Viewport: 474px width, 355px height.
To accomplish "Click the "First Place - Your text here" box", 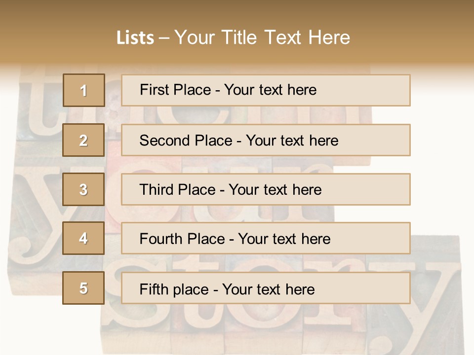I will pos(266,90).
